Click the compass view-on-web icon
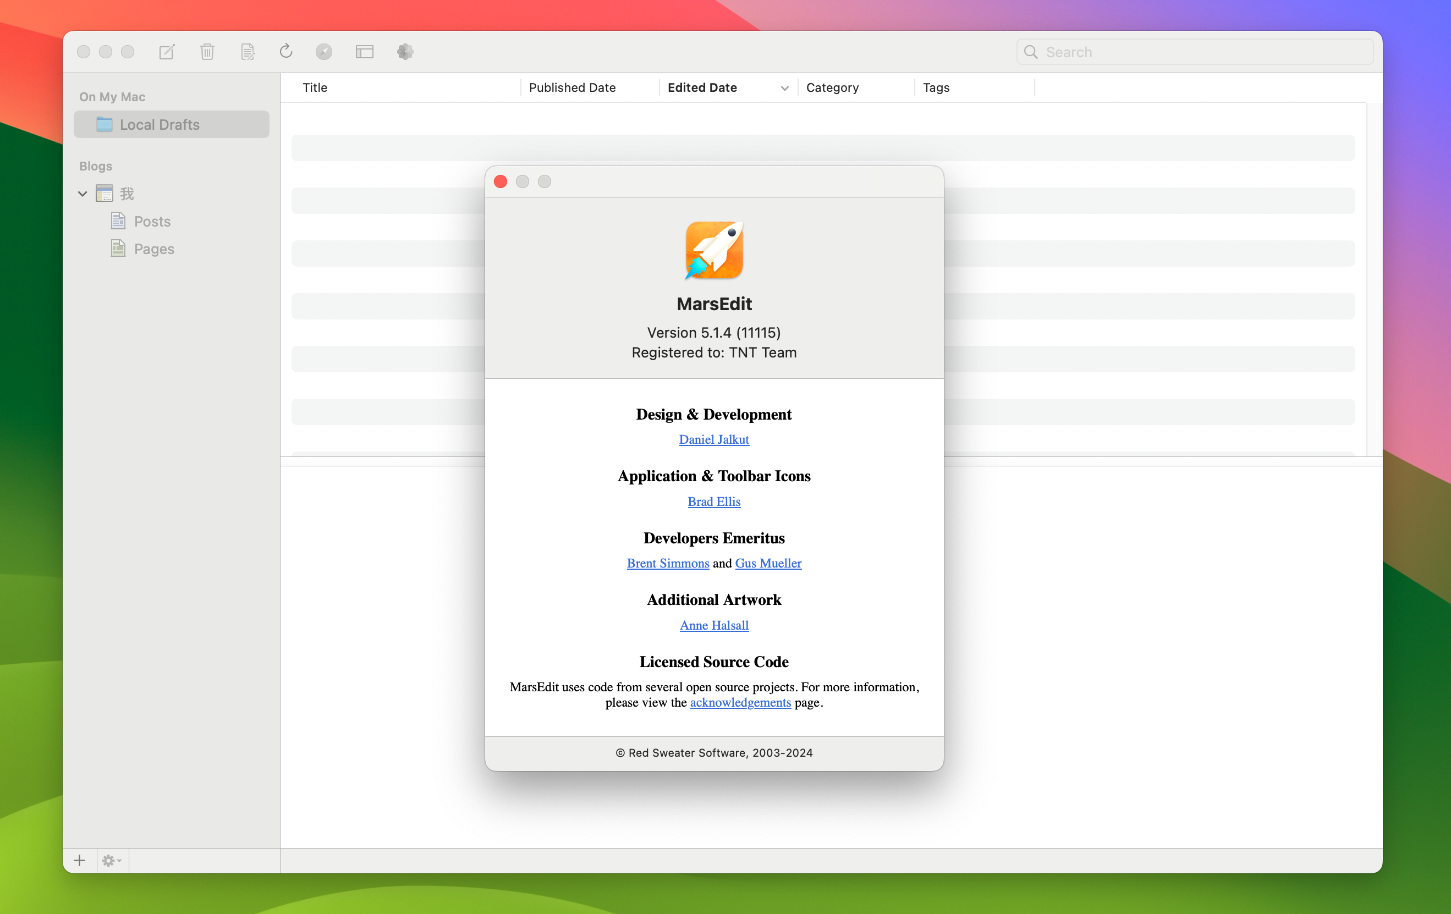The height and width of the screenshot is (914, 1451). (324, 52)
